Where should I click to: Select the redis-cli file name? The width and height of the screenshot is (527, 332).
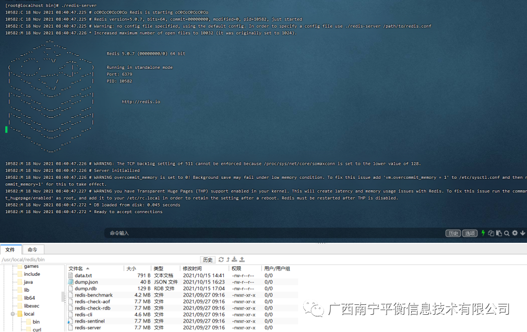(x=83, y=315)
